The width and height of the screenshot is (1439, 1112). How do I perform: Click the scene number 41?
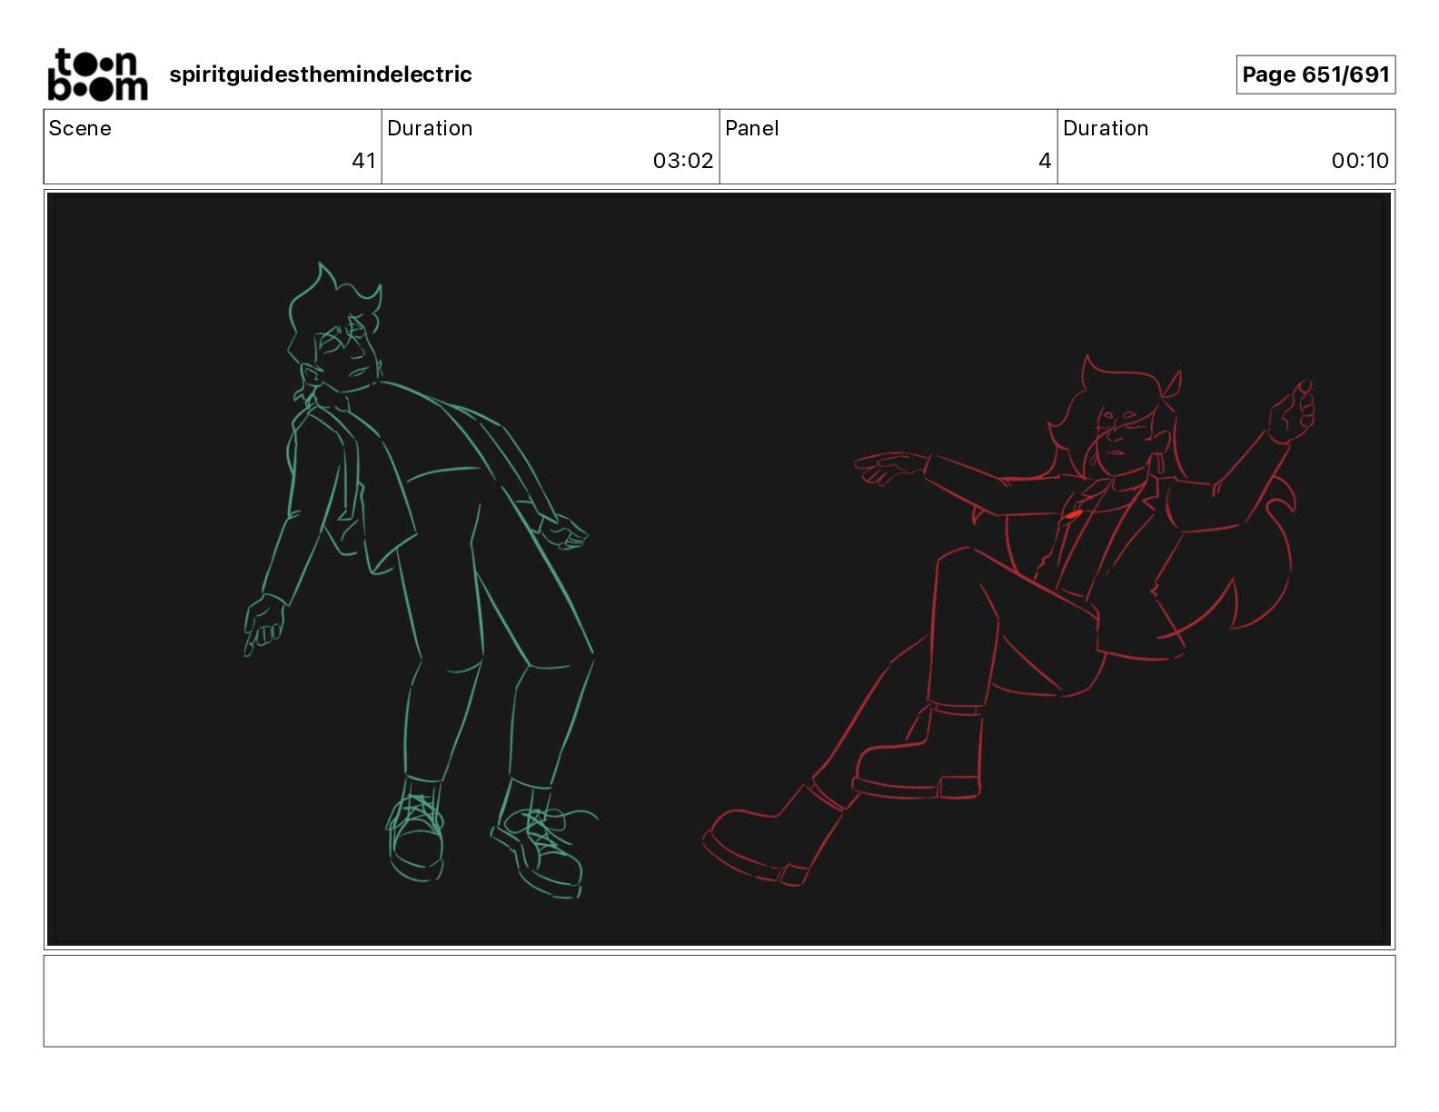tap(363, 161)
